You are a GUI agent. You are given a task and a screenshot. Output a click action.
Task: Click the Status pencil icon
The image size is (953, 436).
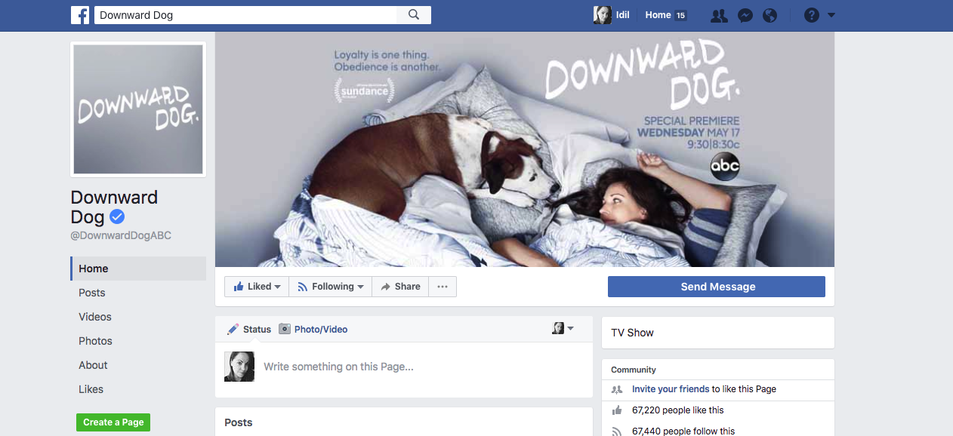point(233,329)
